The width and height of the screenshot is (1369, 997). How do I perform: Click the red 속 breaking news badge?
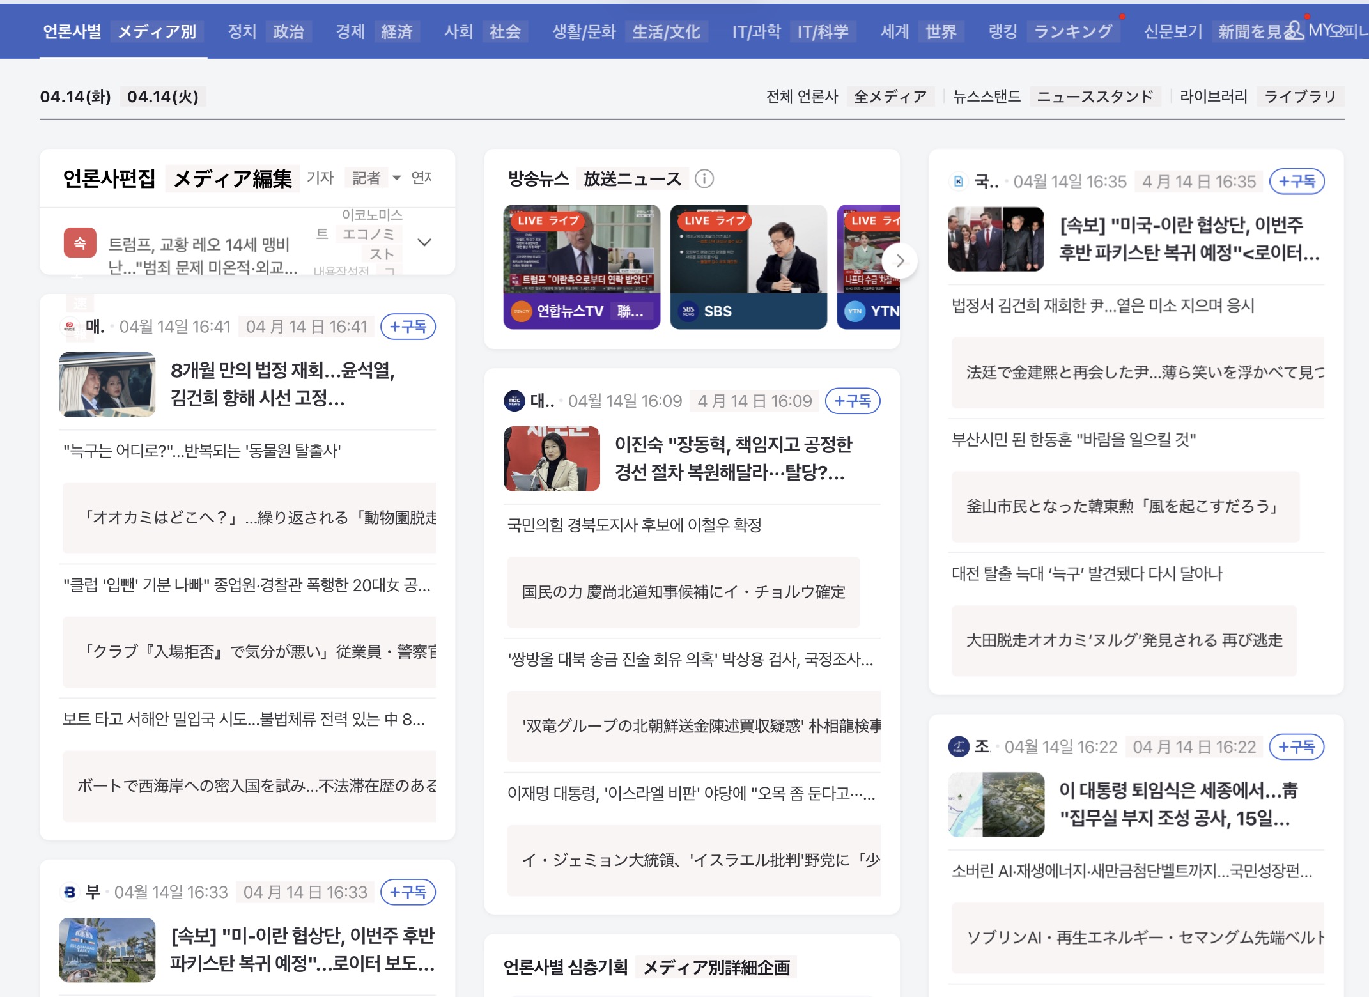(80, 243)
